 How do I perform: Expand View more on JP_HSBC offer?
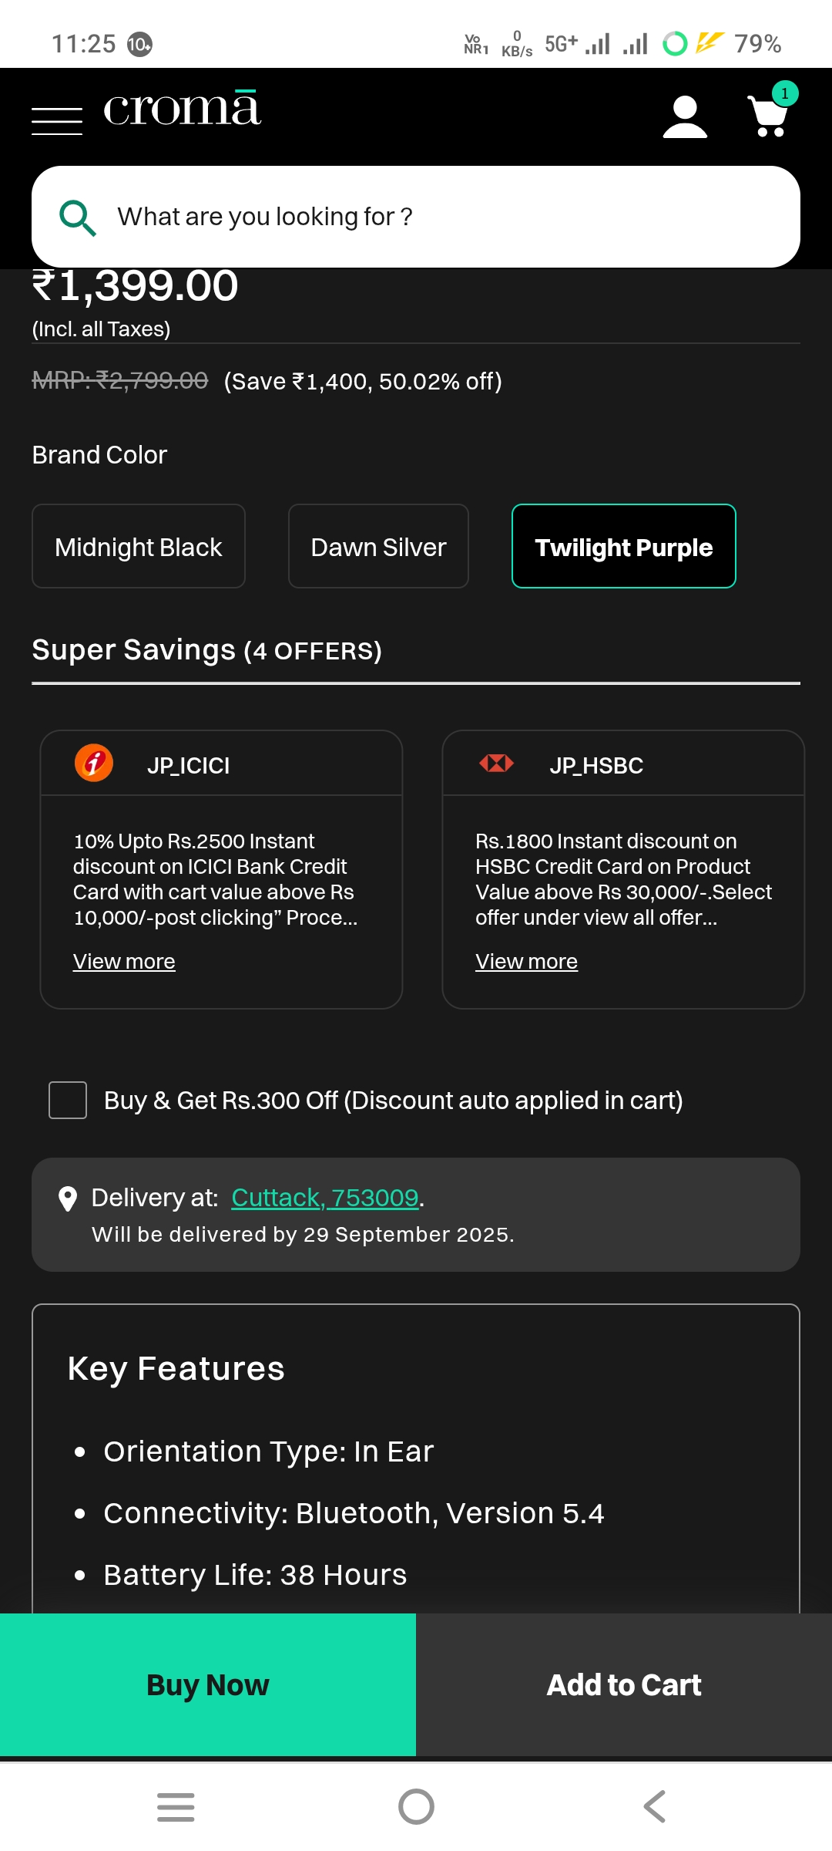pos(526,962)
